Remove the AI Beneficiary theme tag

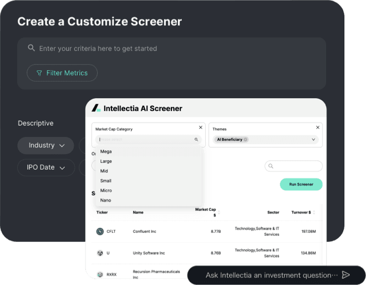coord(246,140)
